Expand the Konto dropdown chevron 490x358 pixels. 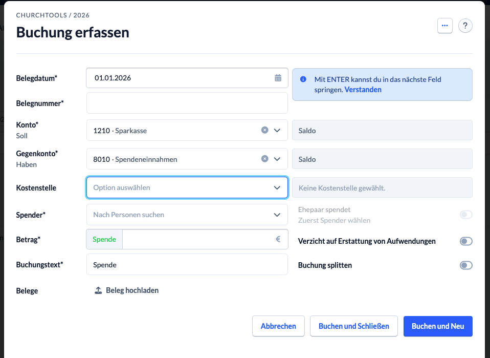277,130
